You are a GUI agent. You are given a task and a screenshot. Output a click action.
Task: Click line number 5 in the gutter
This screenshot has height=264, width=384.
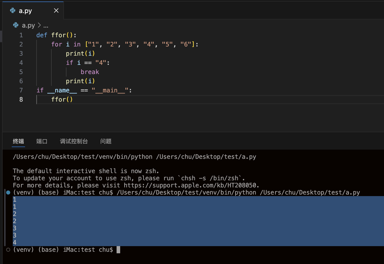coord(21,72)
